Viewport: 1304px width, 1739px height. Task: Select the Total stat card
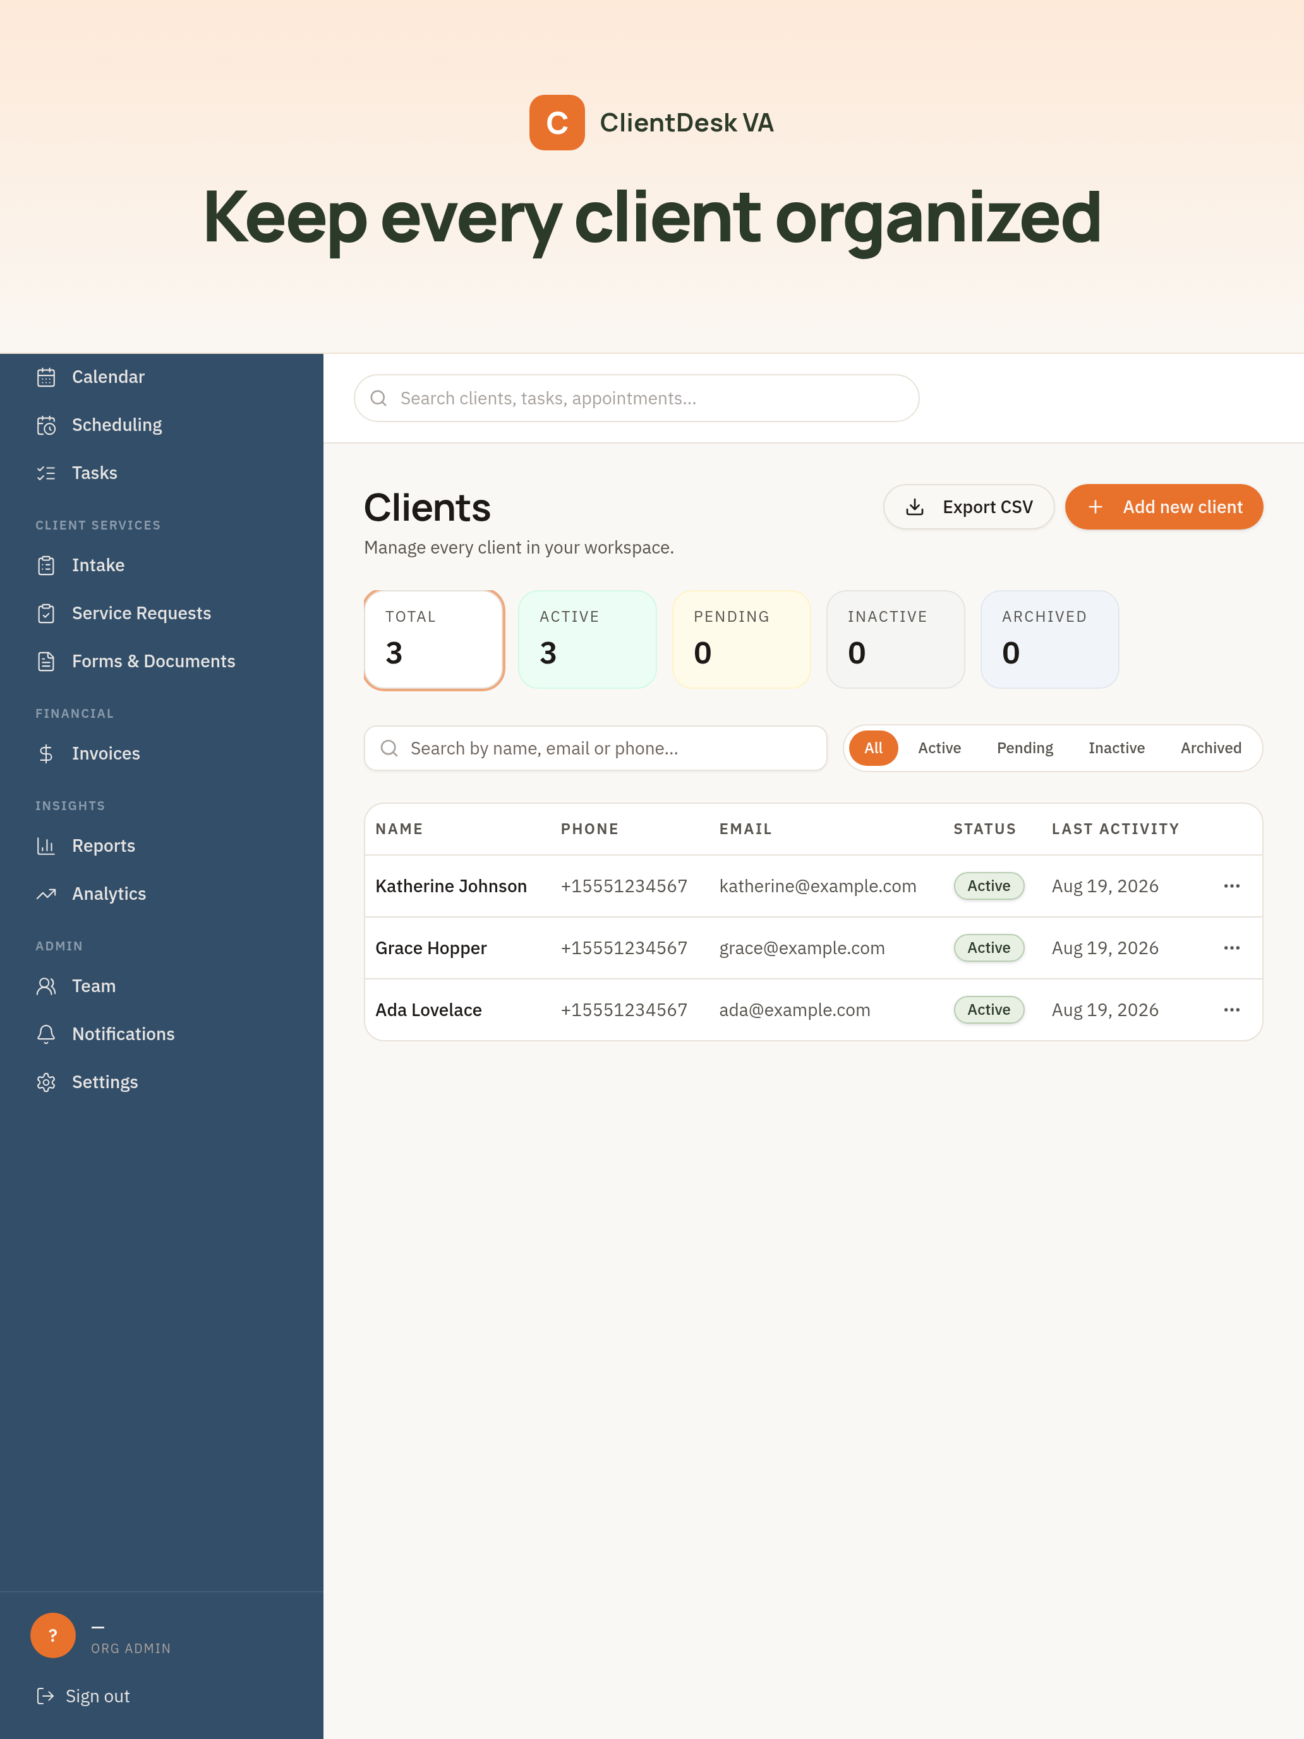click(434, 640)
